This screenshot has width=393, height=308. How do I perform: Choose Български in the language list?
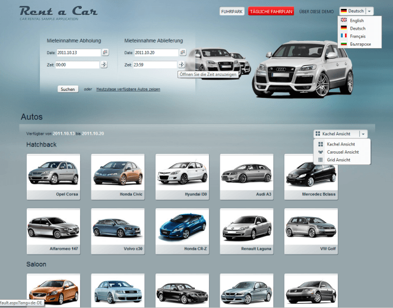tap(360, 44)
